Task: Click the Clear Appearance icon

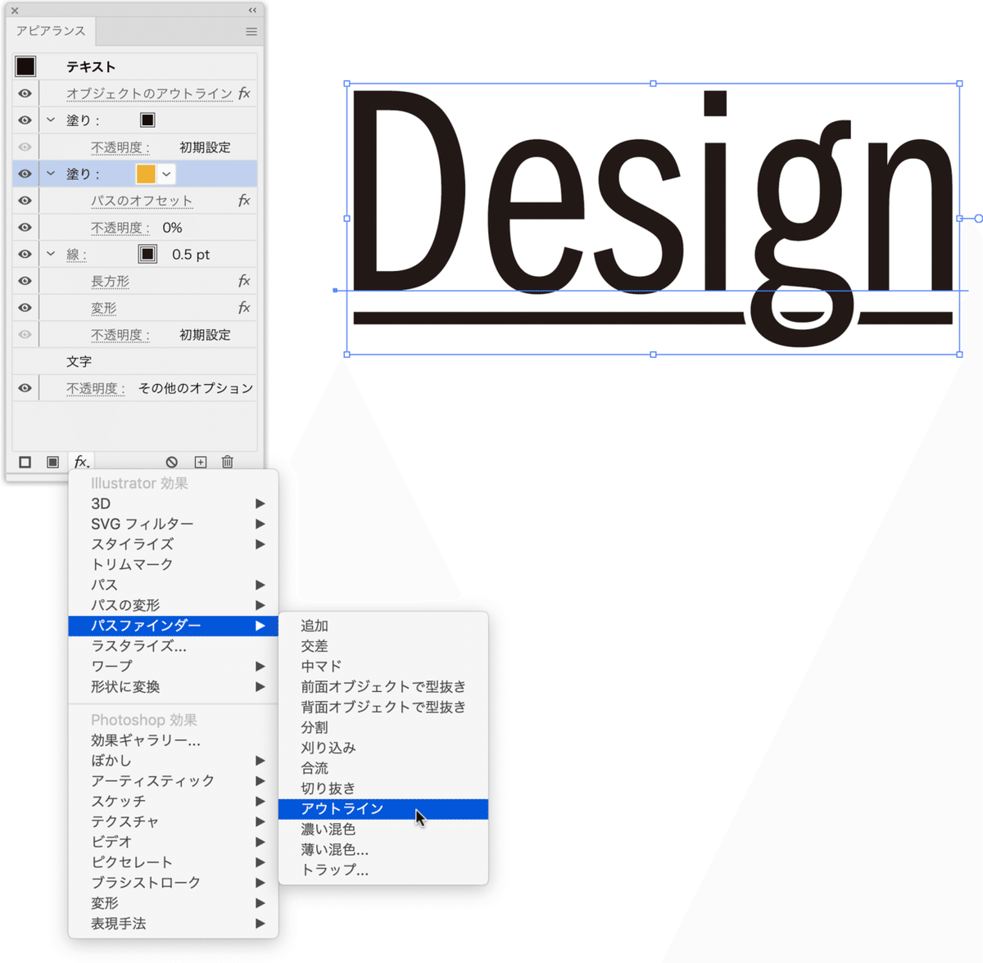Action: pos(171,462)
